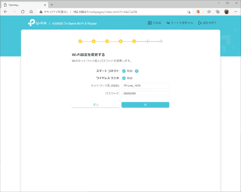Add this page to favorites star icon
The width and height of the screenshot is (241, 192).
point(189,12)
